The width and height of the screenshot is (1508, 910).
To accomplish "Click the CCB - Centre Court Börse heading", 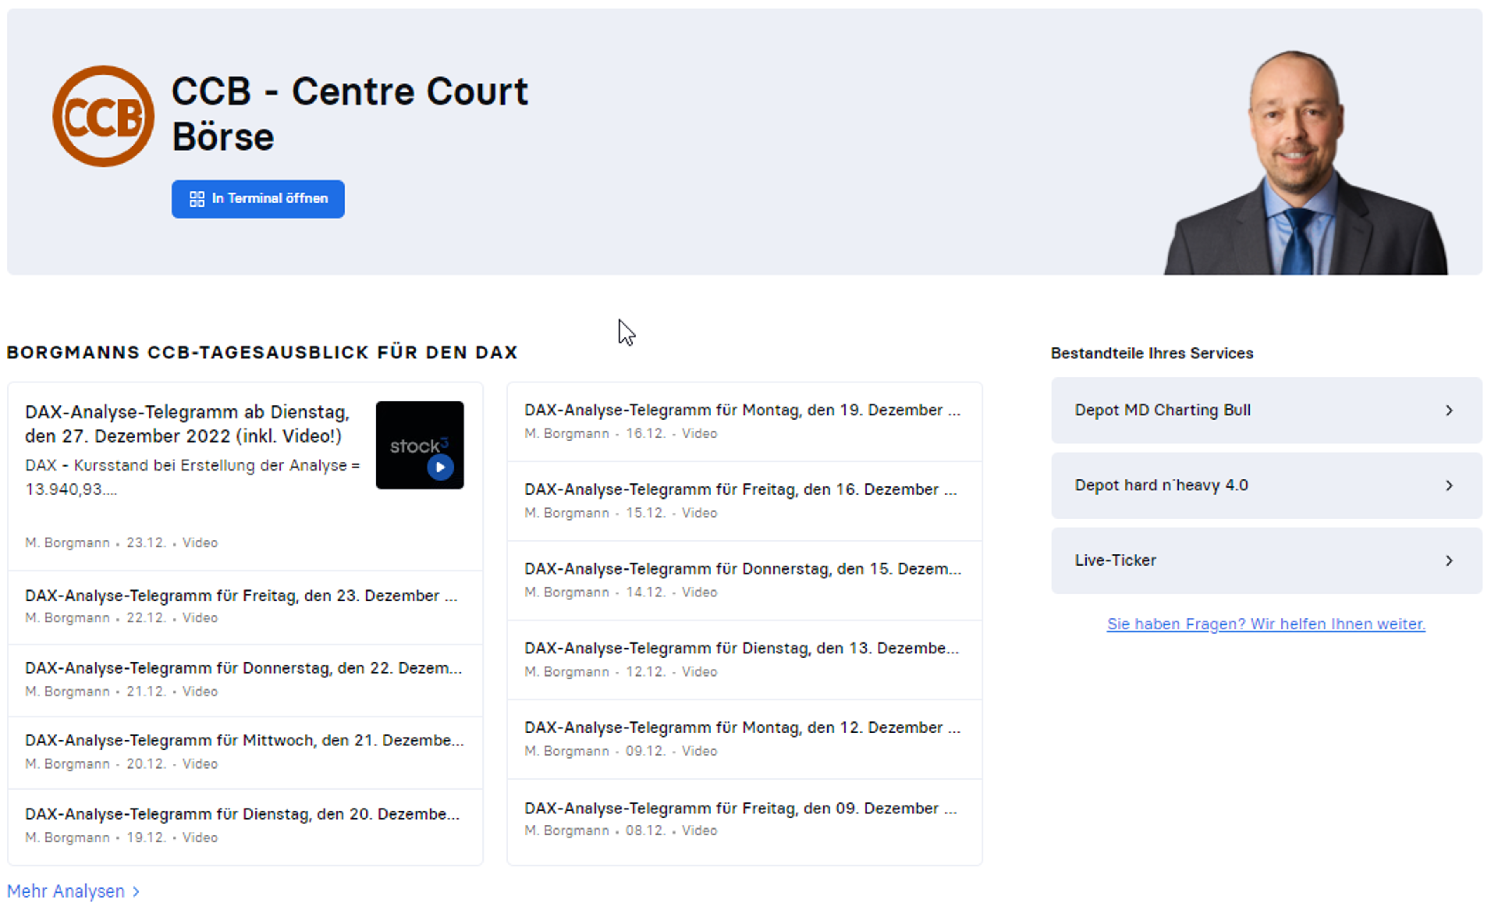I will [350, 114].
